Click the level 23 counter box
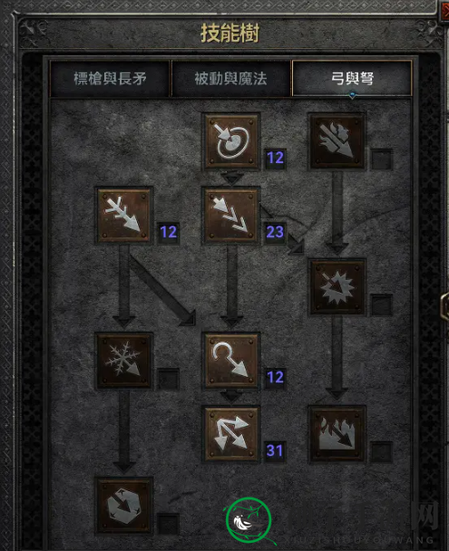Image resolution: width=449 pixels, height=551 pixels. pyautogui.click(x=275, y=232)
